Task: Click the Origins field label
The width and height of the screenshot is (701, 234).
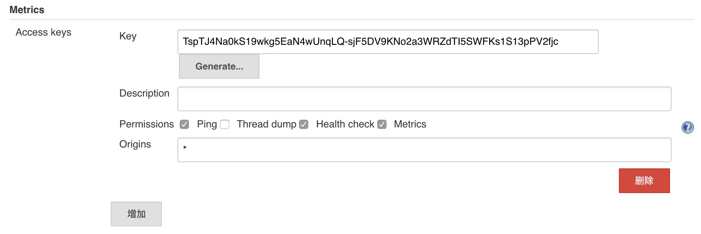Action: tap(135, 144)
